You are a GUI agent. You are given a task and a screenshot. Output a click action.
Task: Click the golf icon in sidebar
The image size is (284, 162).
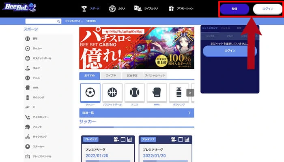27,68
